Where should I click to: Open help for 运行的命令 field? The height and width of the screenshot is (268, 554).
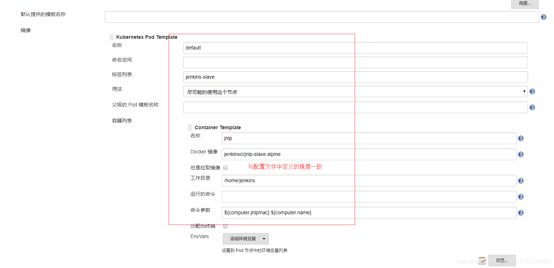click(x=521, y=197)
